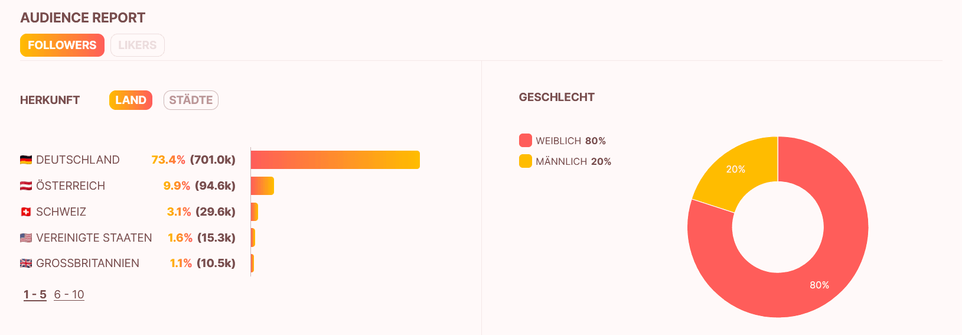Click the yellow Männlich legend swatch
Image resolution: width=962 pixels, height=335 pixels.
[526, 161]
